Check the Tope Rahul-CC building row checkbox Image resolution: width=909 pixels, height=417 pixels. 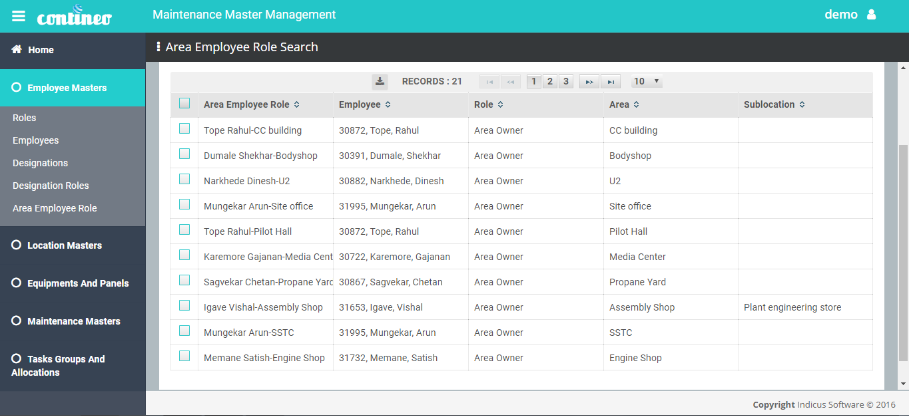tap(184, 128)
